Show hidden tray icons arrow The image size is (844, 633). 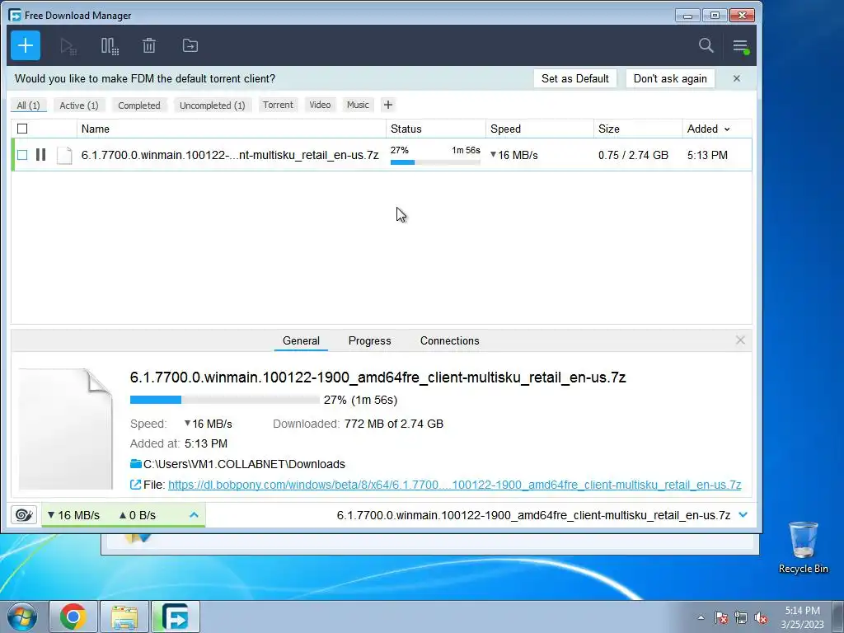701,618
